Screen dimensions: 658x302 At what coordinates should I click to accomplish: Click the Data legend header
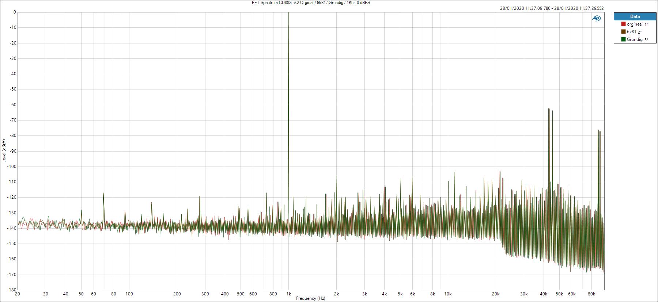click(635, 16)
